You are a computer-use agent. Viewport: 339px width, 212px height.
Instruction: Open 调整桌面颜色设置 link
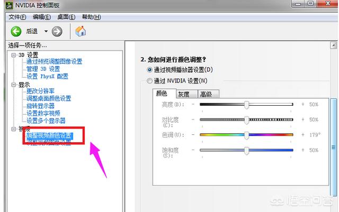point(49,98)
